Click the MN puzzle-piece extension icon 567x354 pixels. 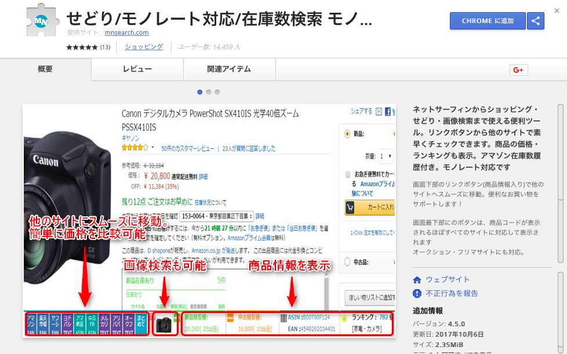[x=42, y=20]
